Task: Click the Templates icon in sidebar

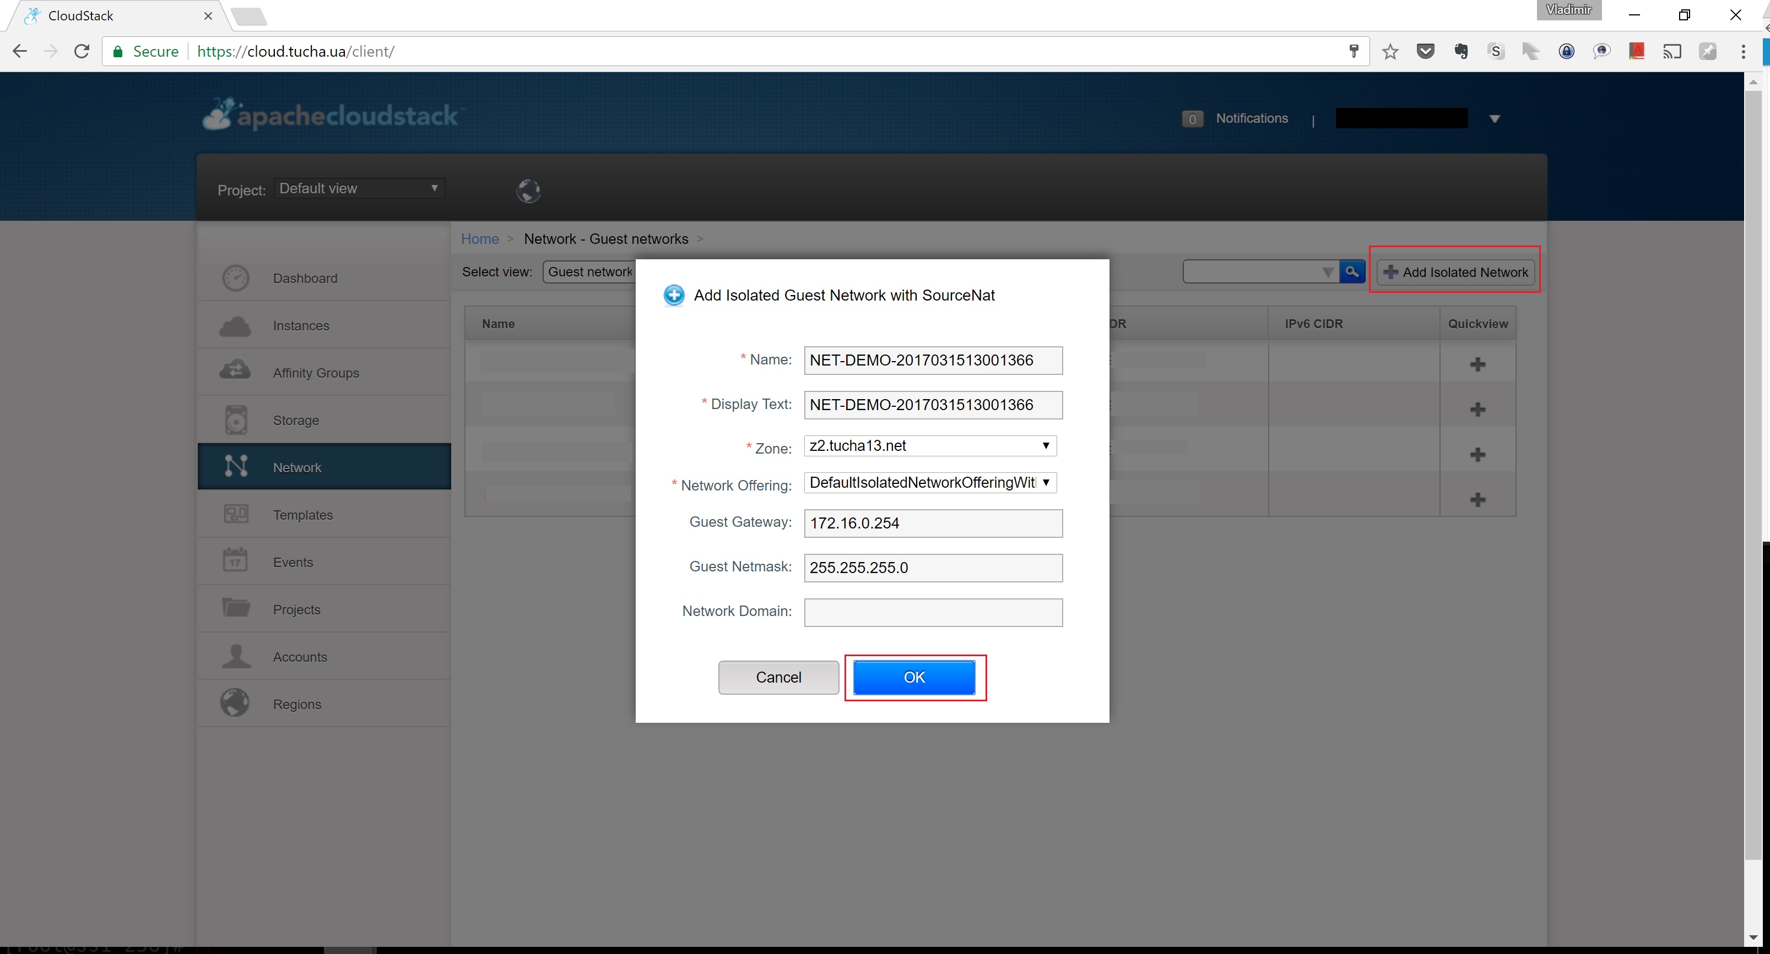Action: (x=236, y=514)
